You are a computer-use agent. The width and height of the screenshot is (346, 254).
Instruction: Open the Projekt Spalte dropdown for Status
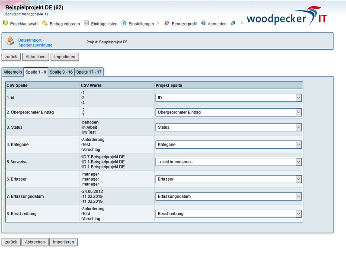298,127
